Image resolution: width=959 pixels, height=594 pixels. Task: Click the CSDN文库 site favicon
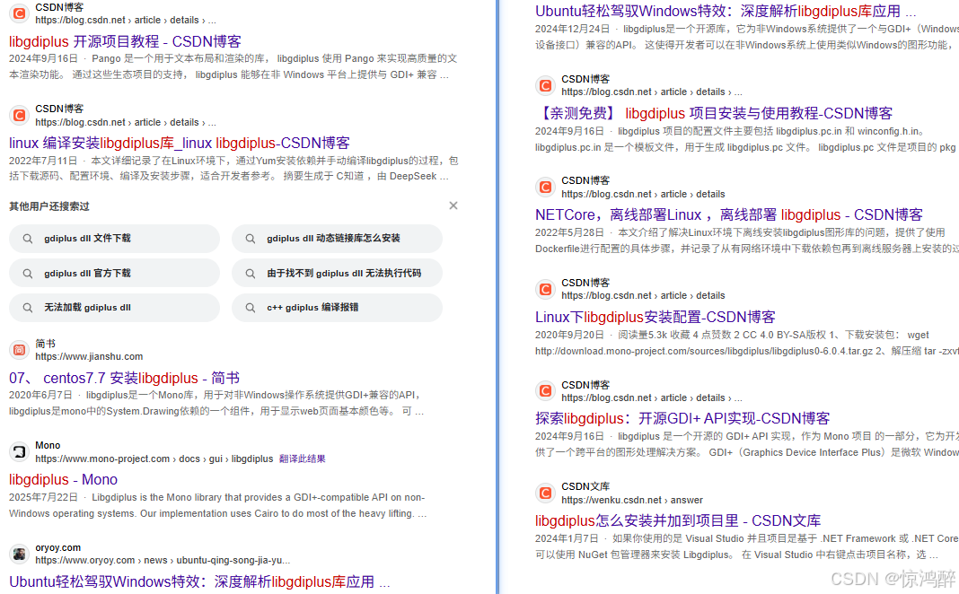point(545,493)
